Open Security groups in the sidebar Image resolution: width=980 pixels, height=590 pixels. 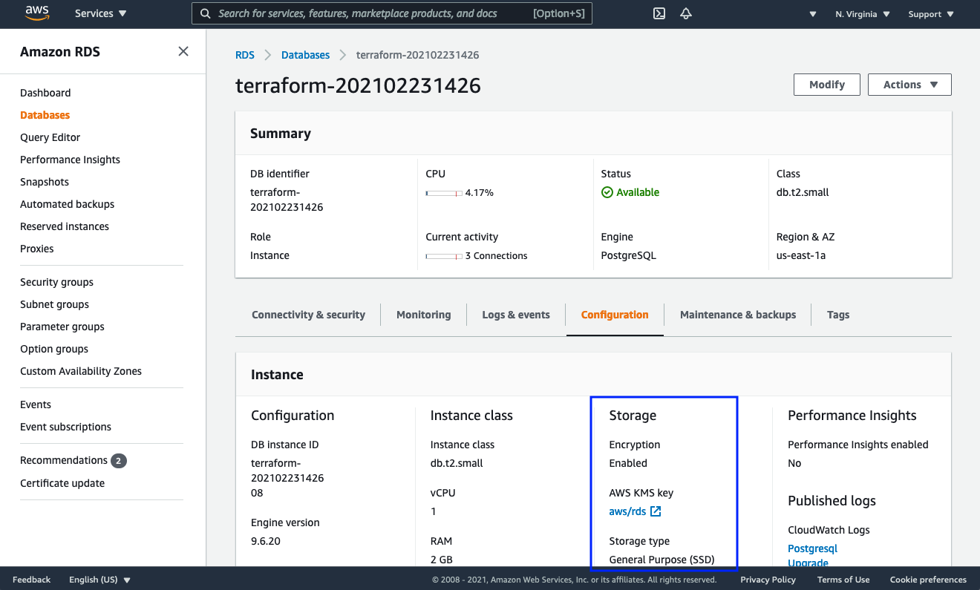pyautogui.click(x=56, y=282)
